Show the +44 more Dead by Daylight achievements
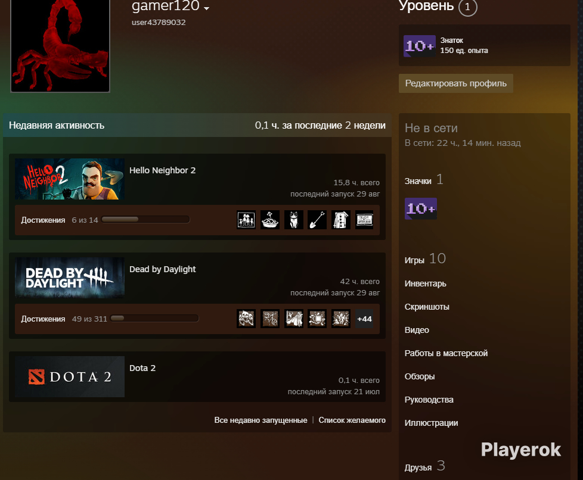The width and height of the screenshot is (583, 480). 364,319
